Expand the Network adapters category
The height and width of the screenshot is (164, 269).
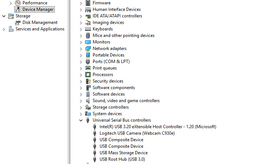pyautogui.click(x=81, y=49)
